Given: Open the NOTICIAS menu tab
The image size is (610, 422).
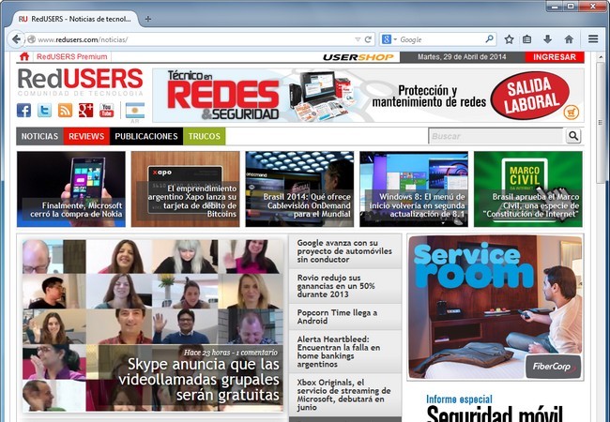Looking at the screenshot, I should pos(39,136).
